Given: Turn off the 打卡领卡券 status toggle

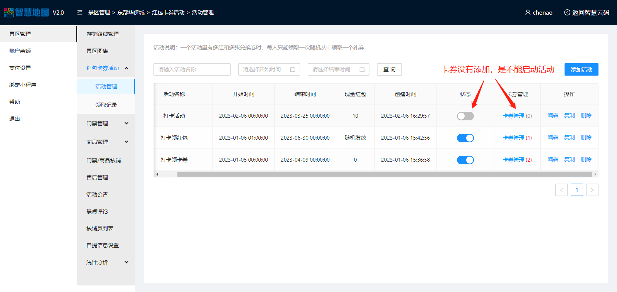Looking at the screenshot, I should (465, 160).
